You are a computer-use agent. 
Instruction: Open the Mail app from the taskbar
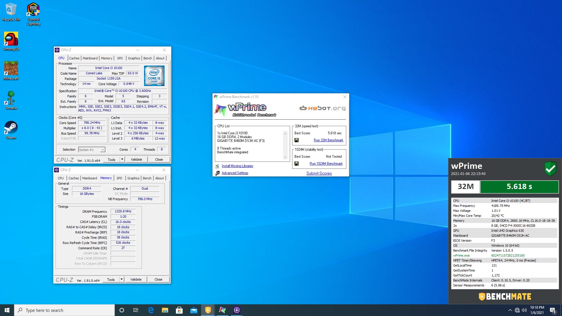(x=194, y=310)
